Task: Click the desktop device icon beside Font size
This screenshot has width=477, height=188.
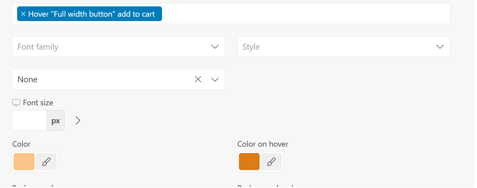Action: (x=16, y=103)
